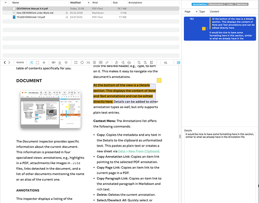Viewport: 259px width, 203px height.
Task: Choose the move/pan tool
Action: [x=44, y=63]
